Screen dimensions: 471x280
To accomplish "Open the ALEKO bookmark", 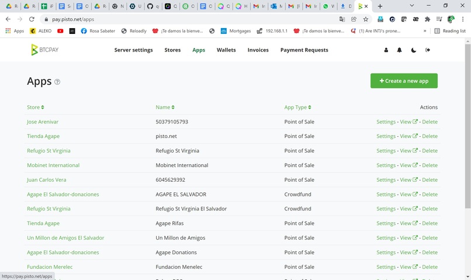I will (41, 31).
